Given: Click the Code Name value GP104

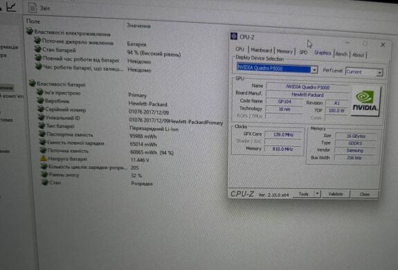Looking at the screenshot, I should (284, 102).
